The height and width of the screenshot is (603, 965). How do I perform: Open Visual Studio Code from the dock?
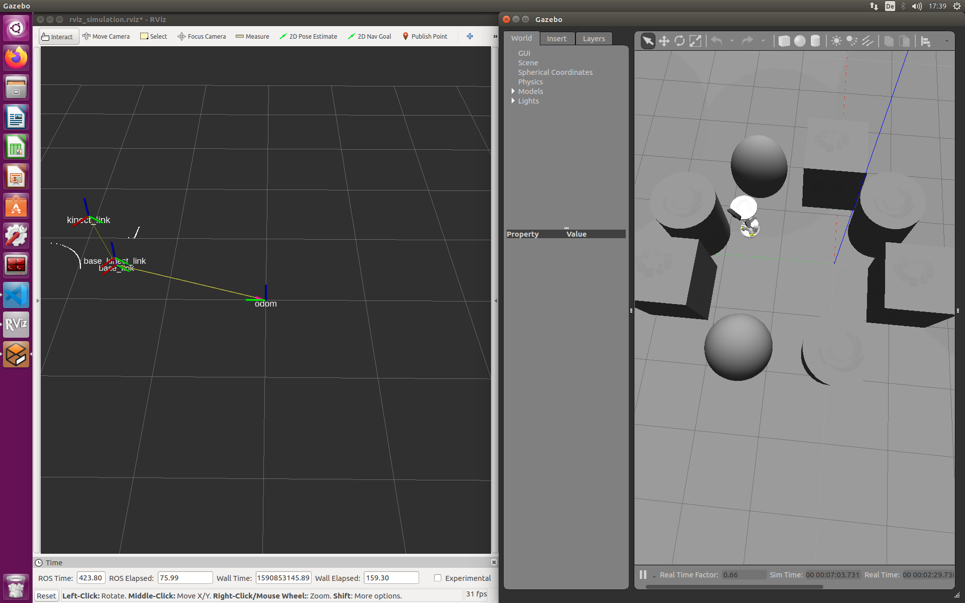[16, 295]
